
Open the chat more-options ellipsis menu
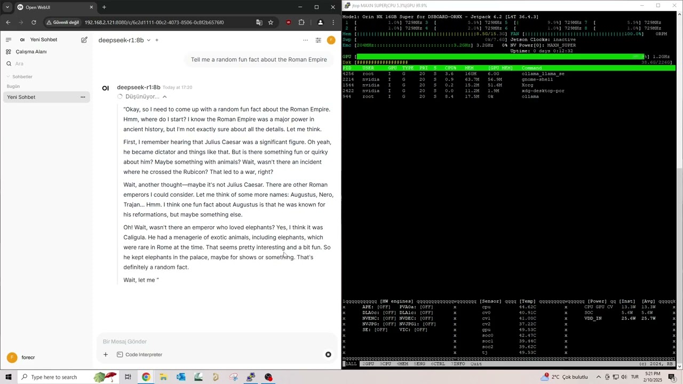coord(305,40)
